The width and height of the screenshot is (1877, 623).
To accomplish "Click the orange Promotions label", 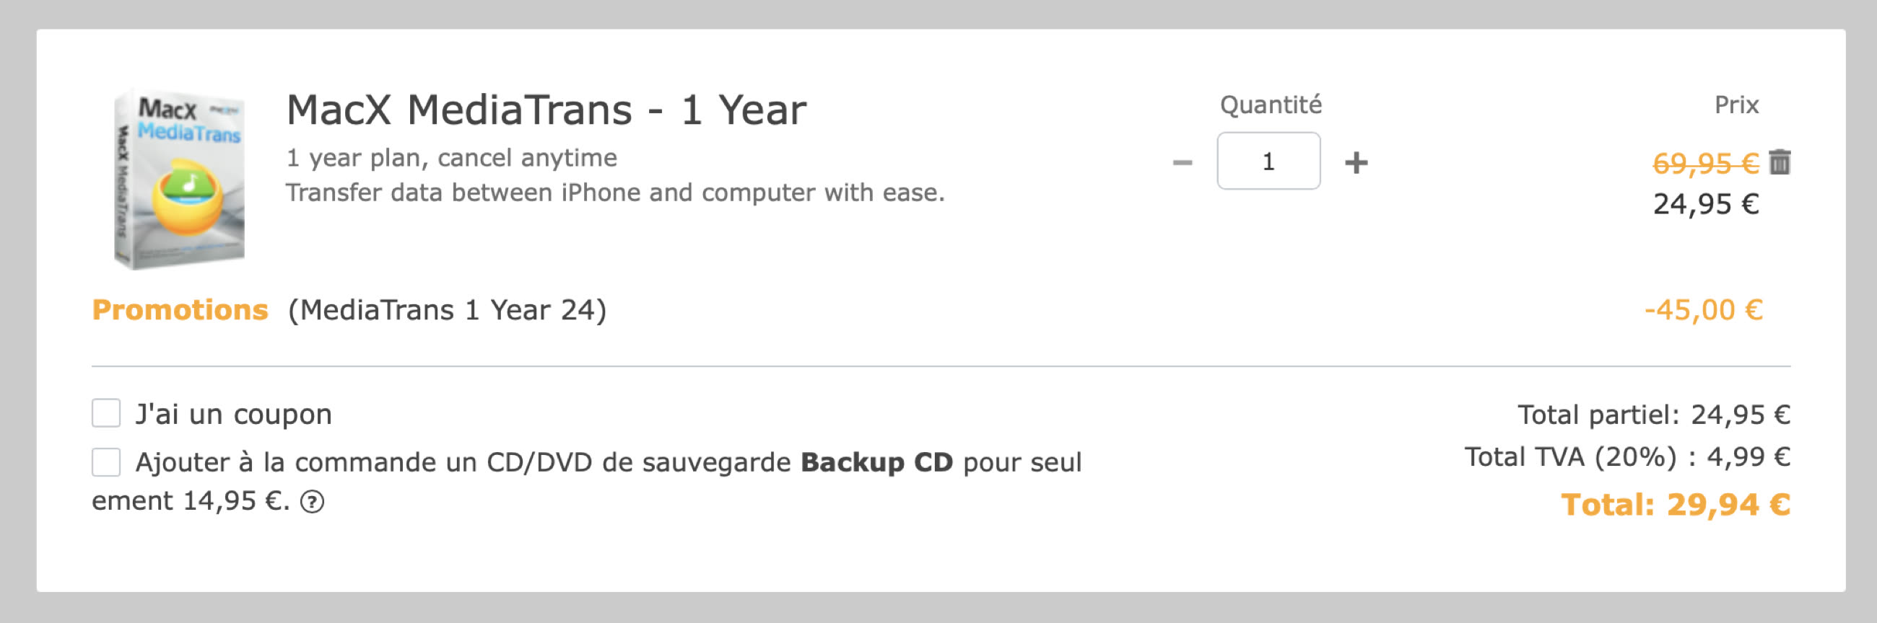I will [x=180, y=309].
